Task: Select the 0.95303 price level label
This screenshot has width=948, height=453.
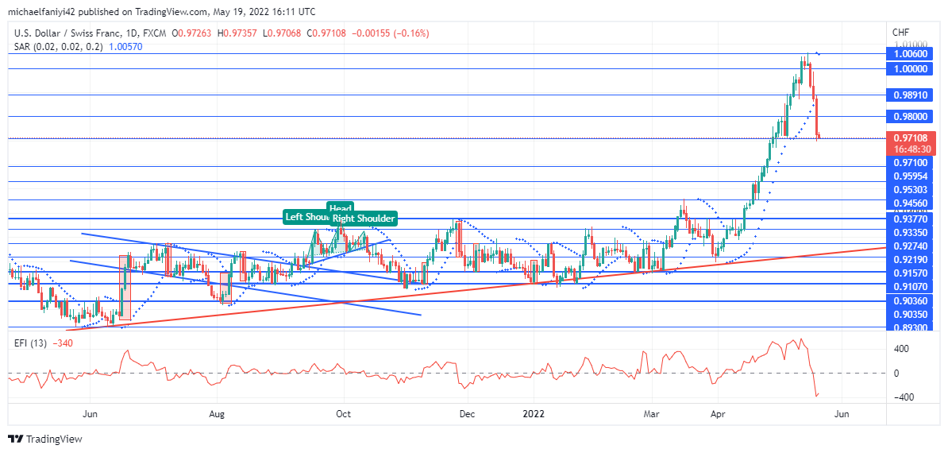Action: click(x=910, y=190)
